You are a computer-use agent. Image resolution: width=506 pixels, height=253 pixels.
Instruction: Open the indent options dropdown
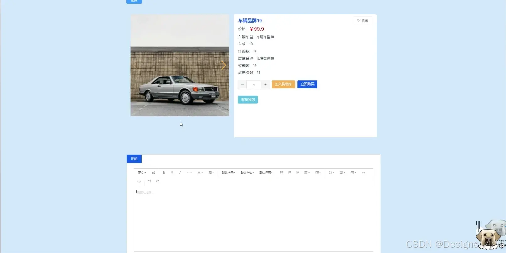click(x=318, y=173)
